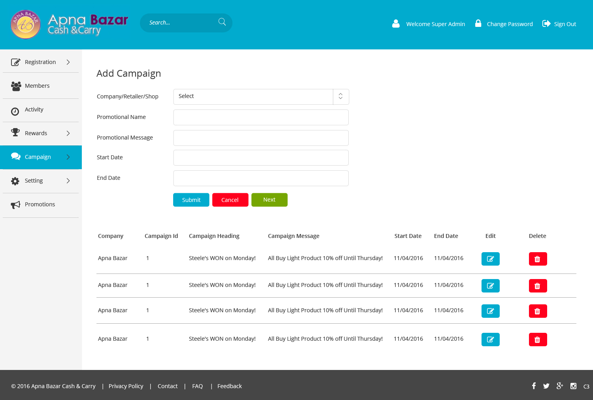Click the 'Delete' column header

pos(538,236)
